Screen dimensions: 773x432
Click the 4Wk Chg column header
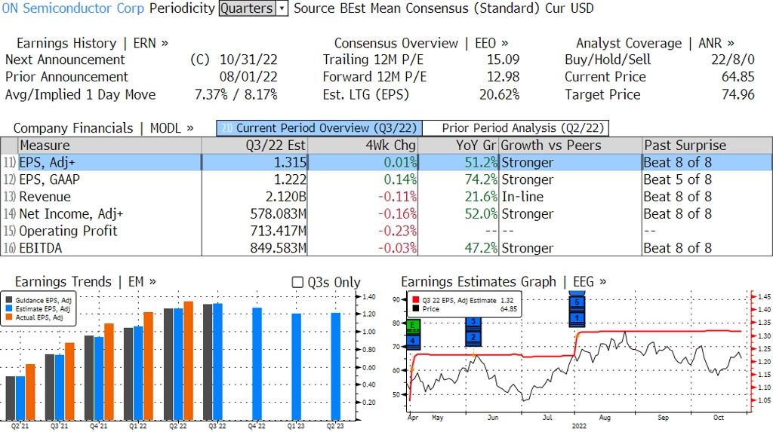(x=362, y=146)
